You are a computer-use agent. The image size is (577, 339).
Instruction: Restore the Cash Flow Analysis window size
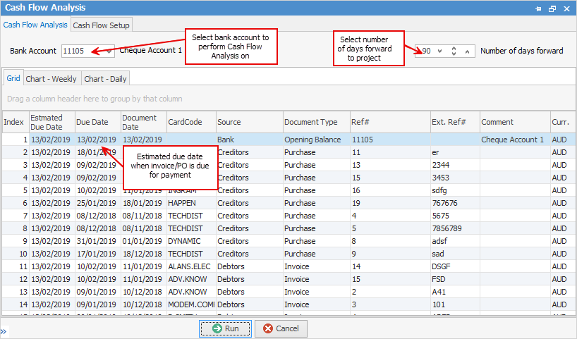(552, 8)
